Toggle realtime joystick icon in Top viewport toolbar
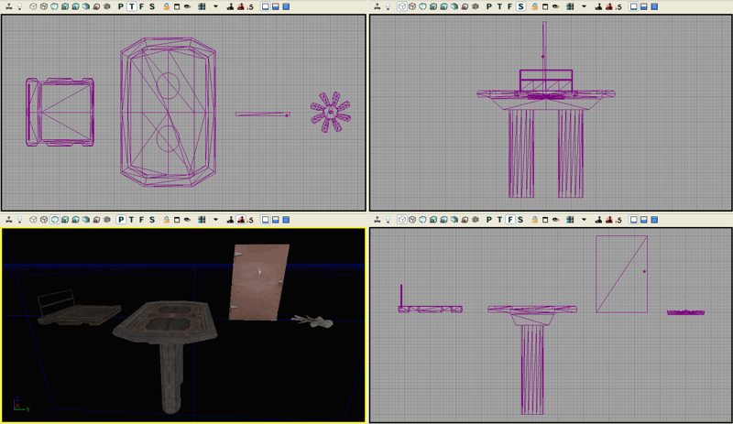Image resolution: width=733 pixels, height=424 pixels. coord(9,6)
